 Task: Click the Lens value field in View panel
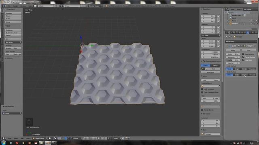click(210, 80)
